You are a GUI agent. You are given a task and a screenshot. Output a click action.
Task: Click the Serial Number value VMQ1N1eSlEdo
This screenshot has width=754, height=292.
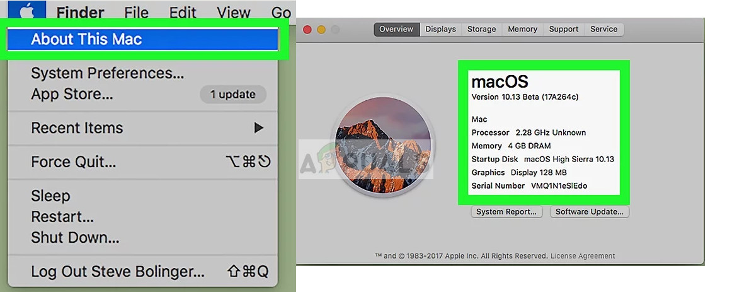tap(559, 185)
